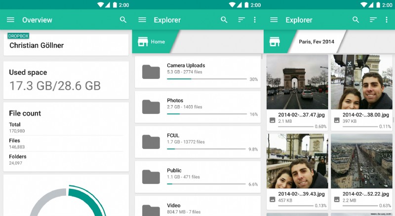Tap the 397 KB file size label
The width and height of the screenshot is (395, 216).
point(350,121)
